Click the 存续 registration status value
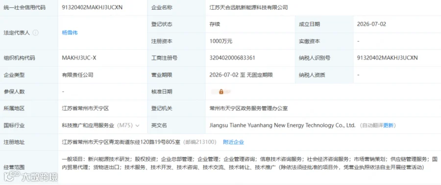The height and width of the screenshot is (185, 441). [x=215, y=24]
